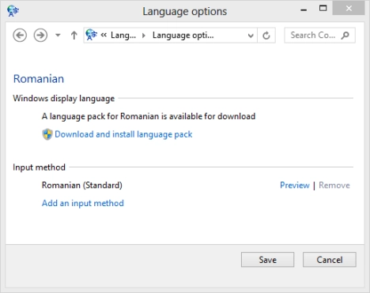Viewport: 370px width, 293px height.
Task: Go up one level with the Up arrow
Action: [74, 36]
